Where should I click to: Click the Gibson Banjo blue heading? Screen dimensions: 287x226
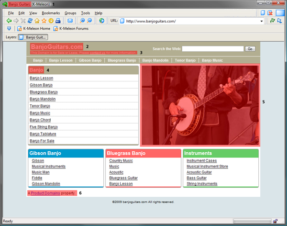point(45,153)
